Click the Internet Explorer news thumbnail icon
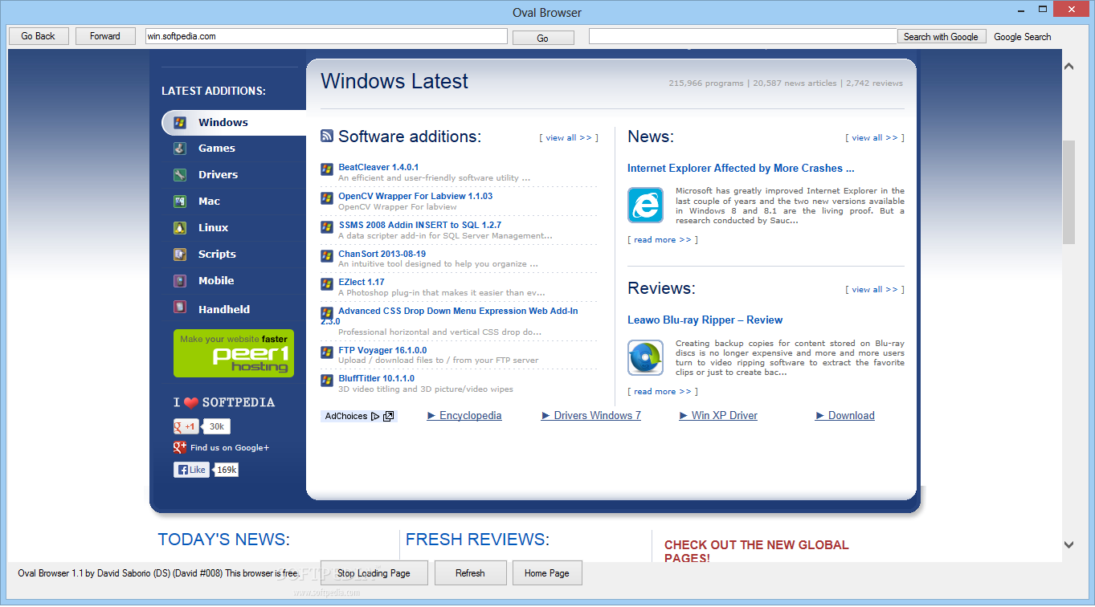The height and width of the screenshot is (607, 1095). click(645, 206)
